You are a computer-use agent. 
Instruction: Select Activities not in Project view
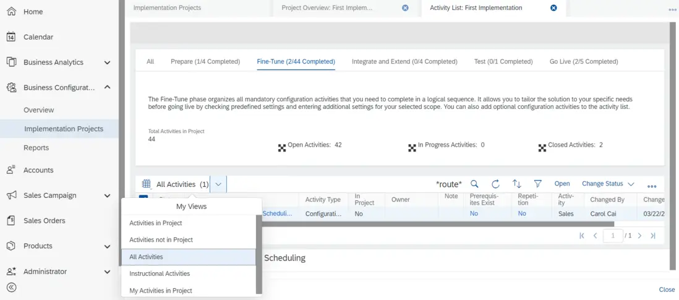tap(161, 240)
